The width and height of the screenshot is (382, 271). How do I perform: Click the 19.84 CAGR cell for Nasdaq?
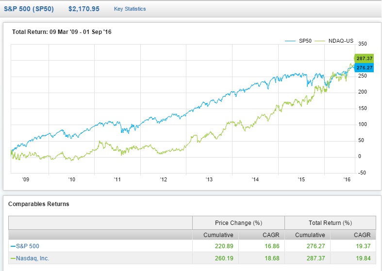point(362,258)
